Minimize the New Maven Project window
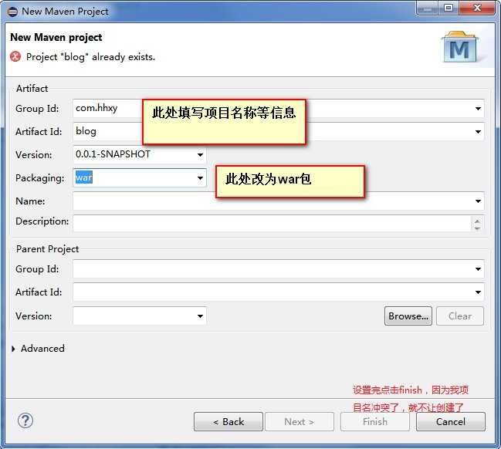Image resolution: width=501 pixels, height=449 pixels. 427,8
